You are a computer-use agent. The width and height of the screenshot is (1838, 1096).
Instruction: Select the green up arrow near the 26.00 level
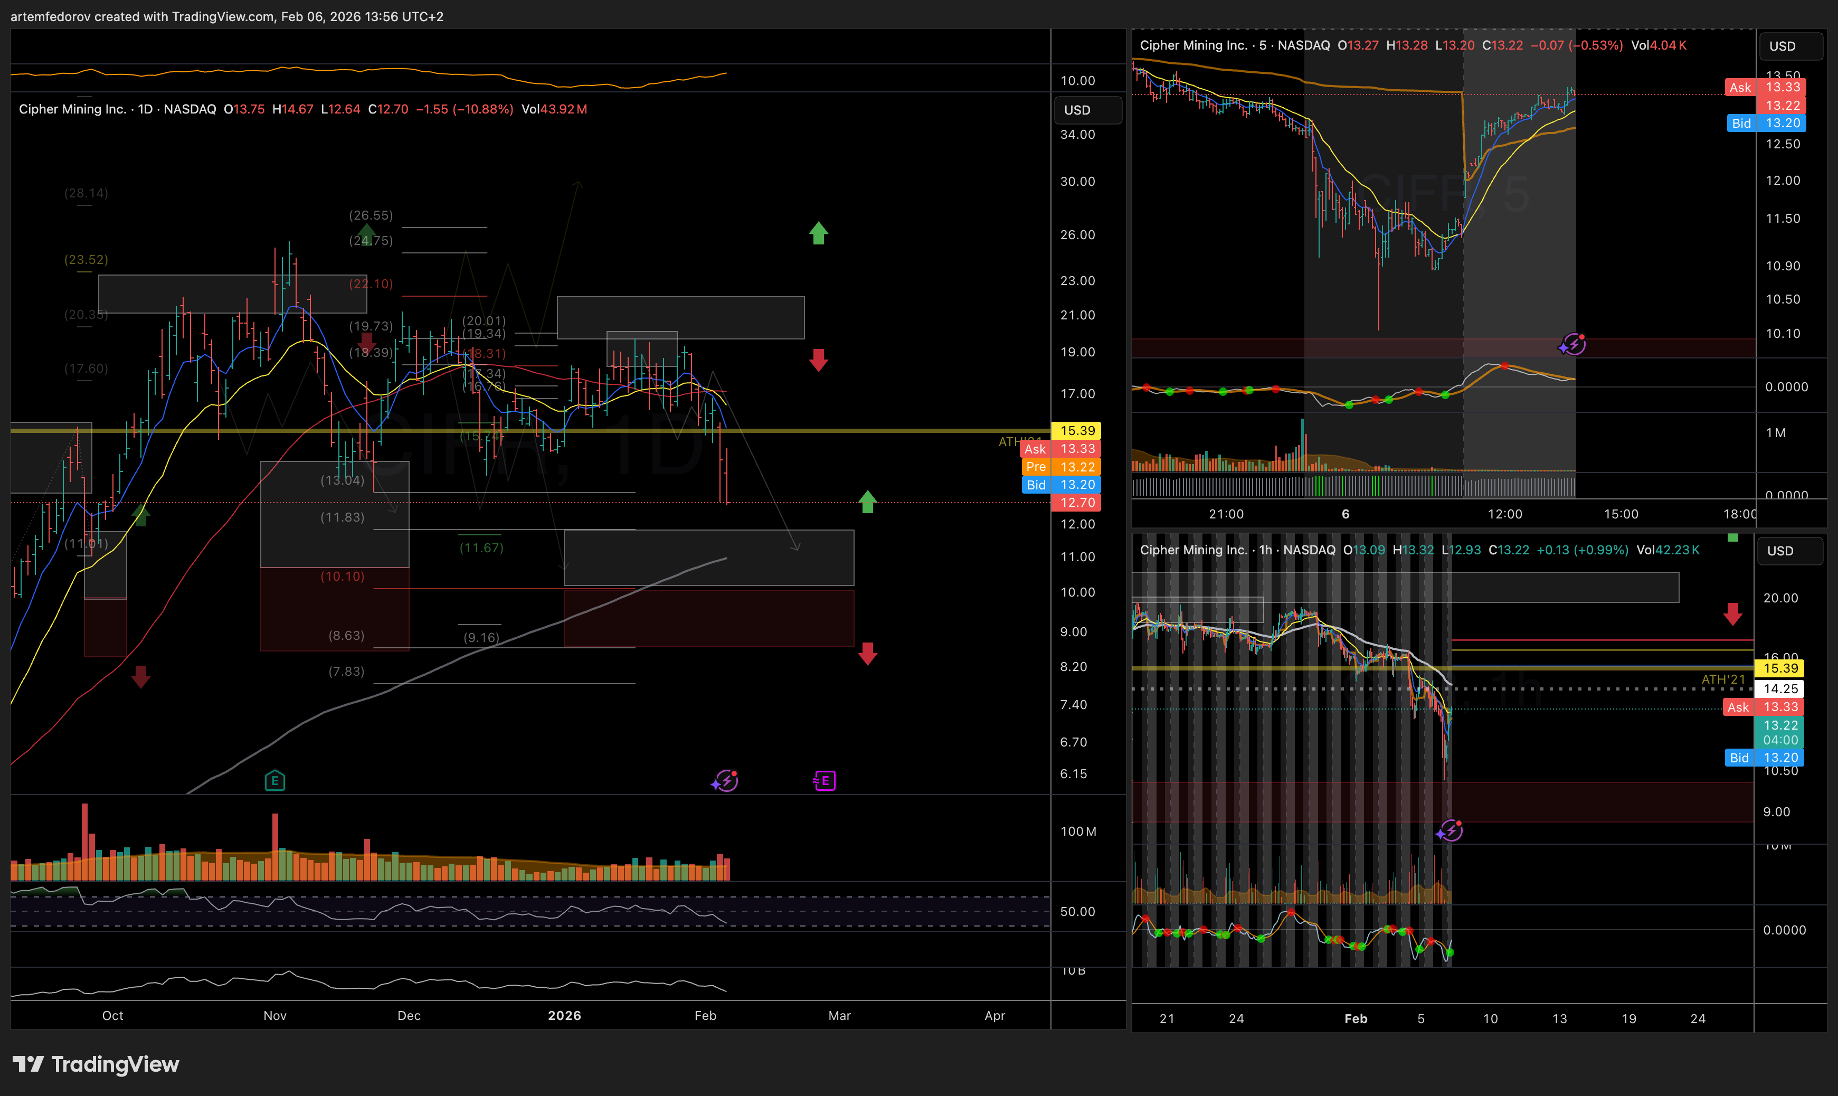[818, 233]
